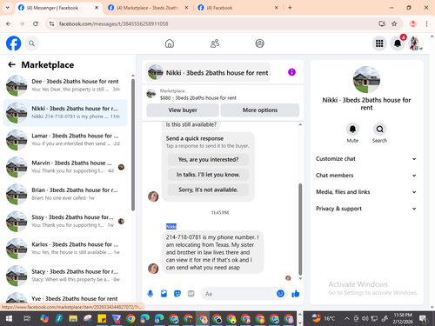Click the message input field Aa
This screenshot has width=435, height=326.
tap(239, 294)
